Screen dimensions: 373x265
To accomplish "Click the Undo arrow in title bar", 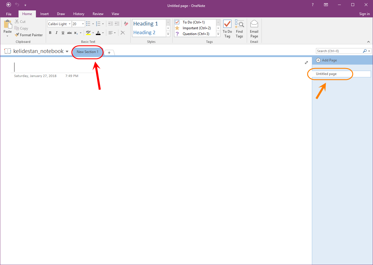I will 17,5.
